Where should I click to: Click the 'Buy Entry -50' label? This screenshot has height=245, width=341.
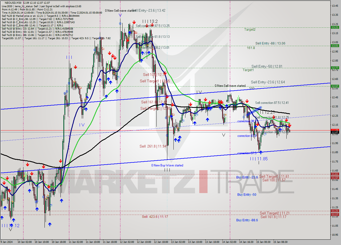[x=247, y=195]
